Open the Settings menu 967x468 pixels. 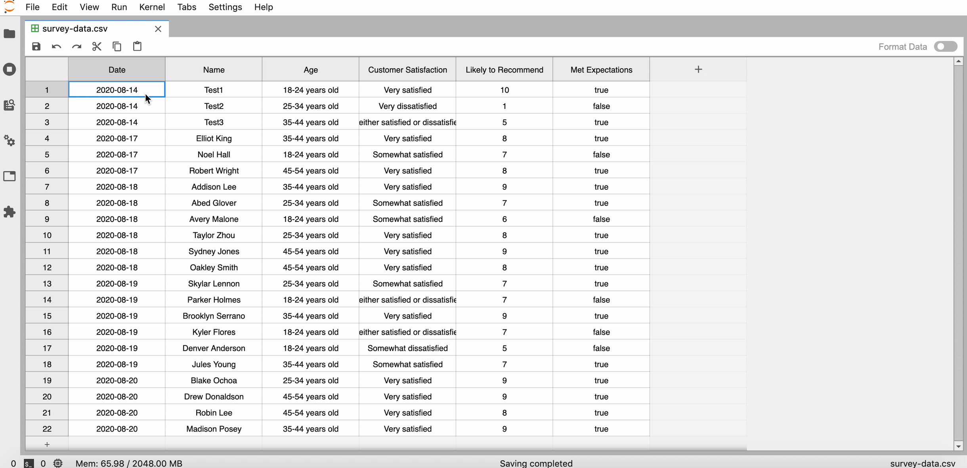[x=225, y=7]
